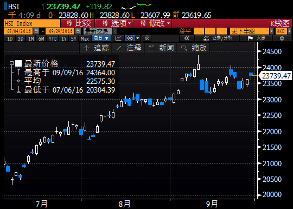
Task: Click the 24364.00 high value in legend
Action: click(x=100, y=73)
